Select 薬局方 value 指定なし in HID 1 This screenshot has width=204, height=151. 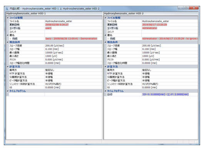coord(50,70)
